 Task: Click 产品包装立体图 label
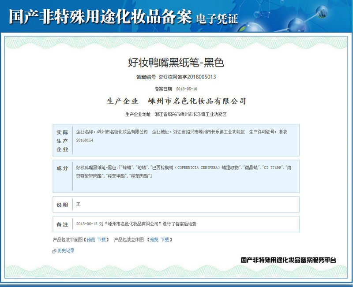(129, 240)
